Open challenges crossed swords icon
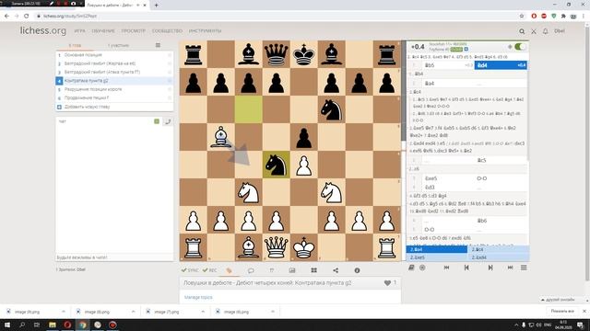This screenshot has height=331, width=590. click(534, 31)
